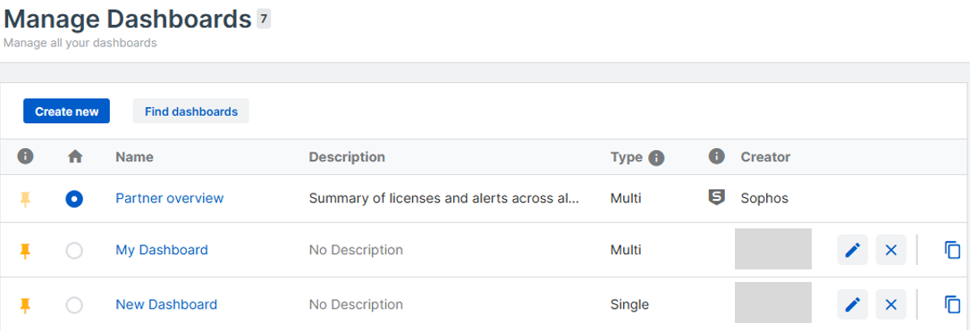This screenshot has height=331, width=970.
Task: Delete My Dashboard using the X icon
Action: (x=890, y=250)
